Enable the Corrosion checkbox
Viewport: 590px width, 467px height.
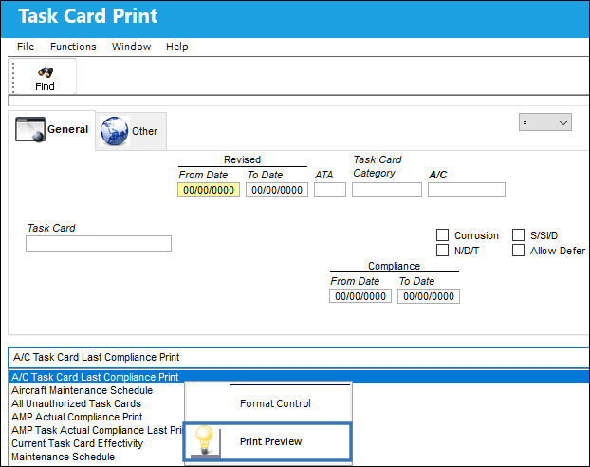point(442,235)
